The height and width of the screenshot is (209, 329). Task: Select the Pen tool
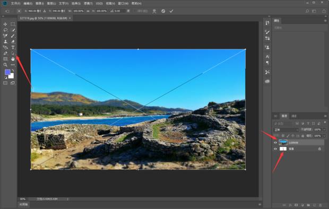[x=5, y=53]
